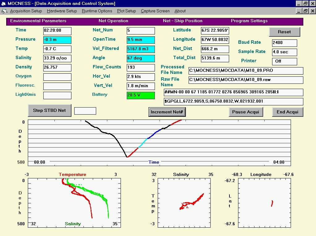Click the OpenTime field showing 9.5 min
The image size is (316, 236).
coord(141,40)
